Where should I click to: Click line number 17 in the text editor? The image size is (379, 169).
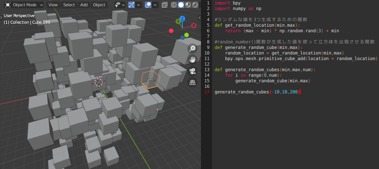[207, 92]
